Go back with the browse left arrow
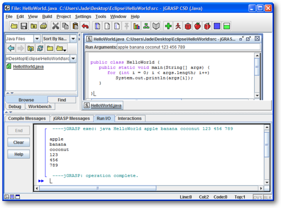 11,48
